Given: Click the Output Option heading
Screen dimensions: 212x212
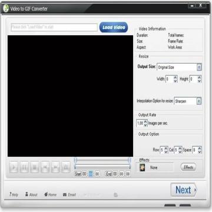Looking at the screenshot, I should click(148, 134).
